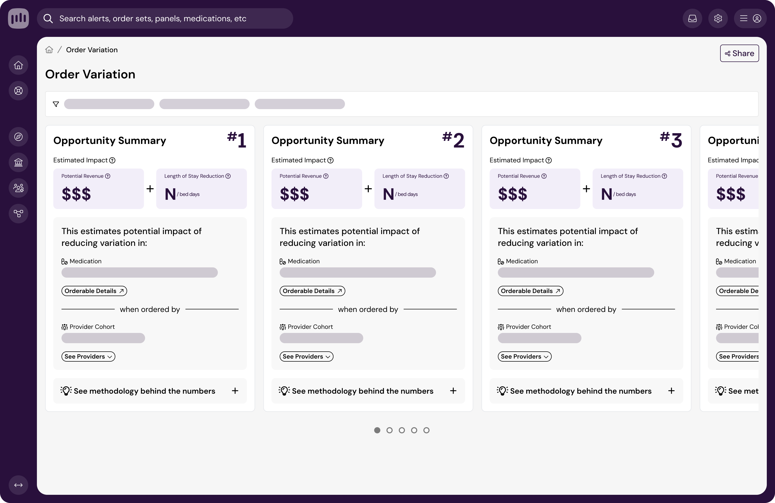The height and width of the screenshot is (503, 775).
Task: Open the compass explore sidebar icon
Action: 18,137
